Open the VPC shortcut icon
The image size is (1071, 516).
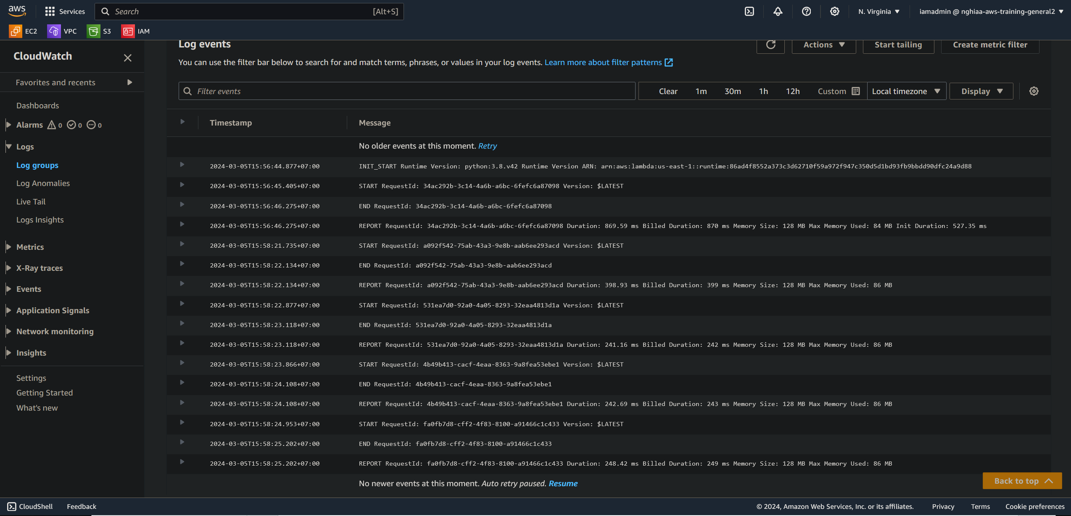(54, 31)
